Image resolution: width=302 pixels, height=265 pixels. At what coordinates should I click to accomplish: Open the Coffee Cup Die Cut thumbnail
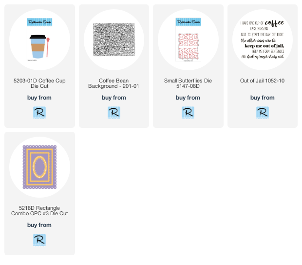pyautogui.click(x=39, y=40)
